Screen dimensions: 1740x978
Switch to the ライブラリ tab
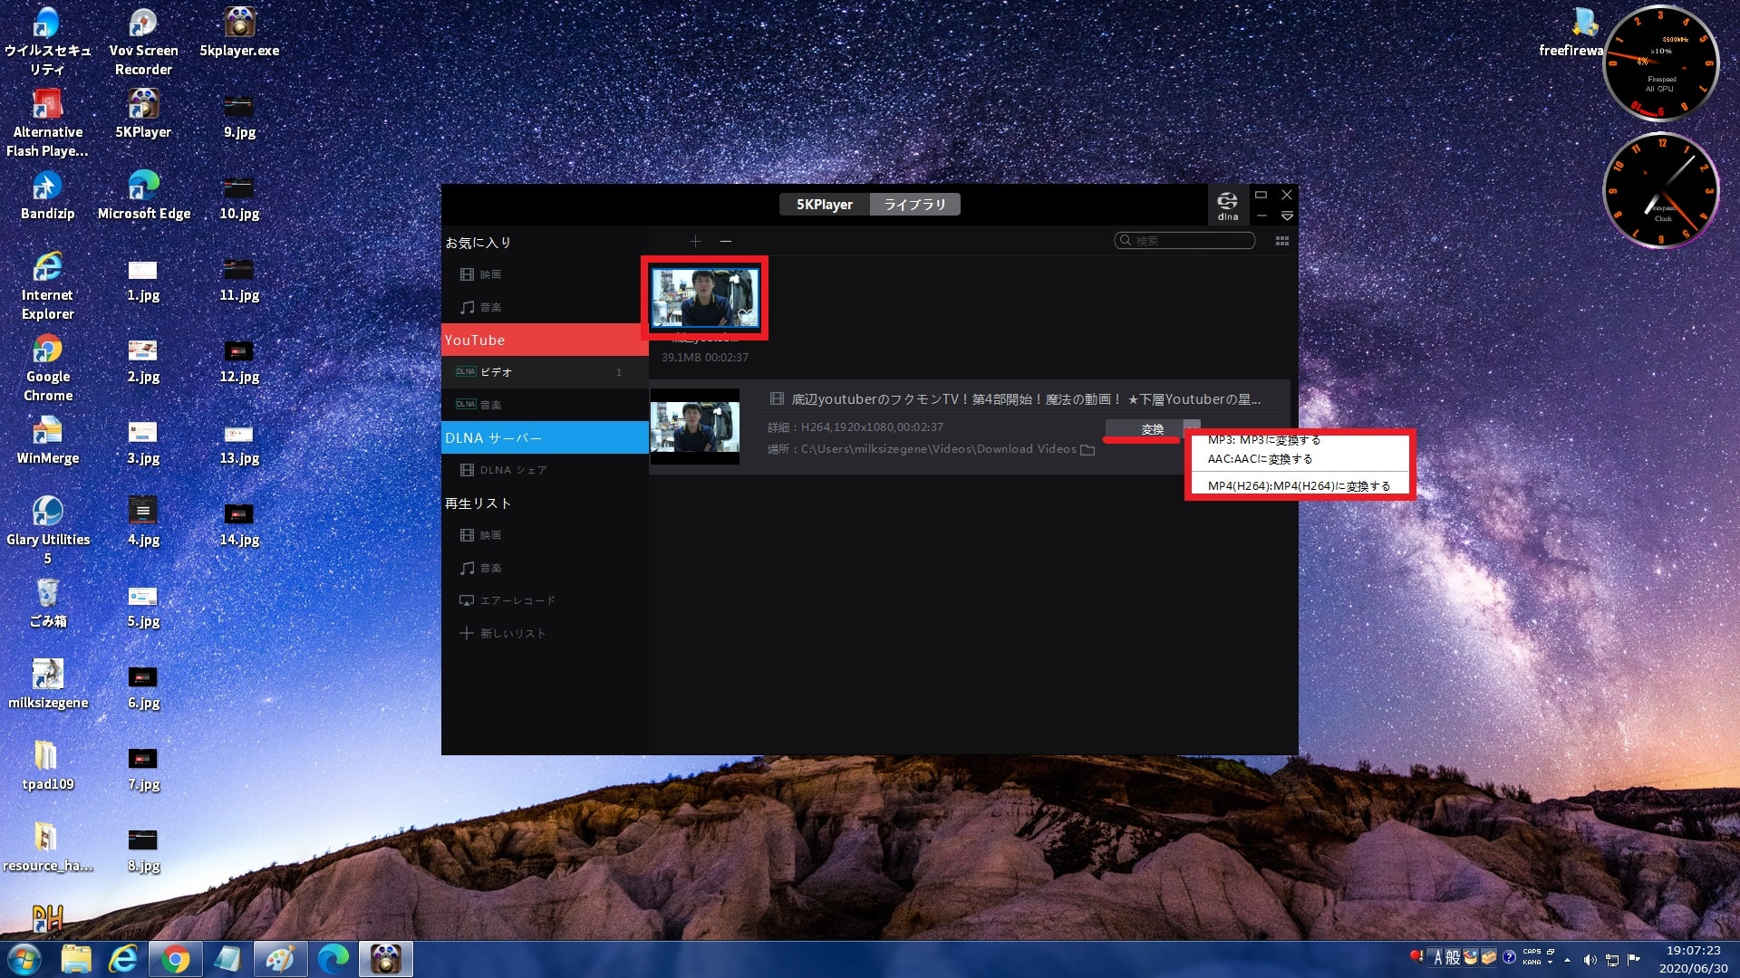click(x=914, y=205)
